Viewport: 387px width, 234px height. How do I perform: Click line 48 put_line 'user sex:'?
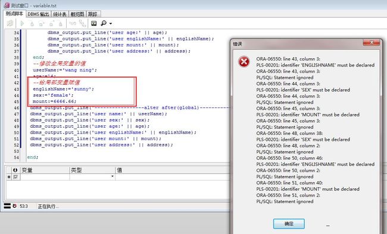click(x=90, y=120)
